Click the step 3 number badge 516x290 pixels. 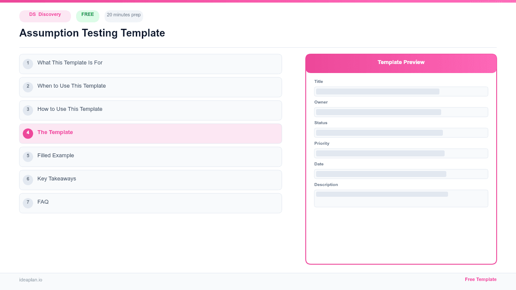point(28,110)
